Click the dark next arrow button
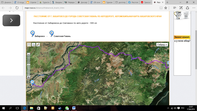197x111 pixels. click(11, 20)
